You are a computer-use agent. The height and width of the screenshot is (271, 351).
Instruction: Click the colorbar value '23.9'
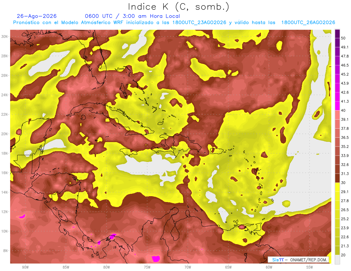345,228
